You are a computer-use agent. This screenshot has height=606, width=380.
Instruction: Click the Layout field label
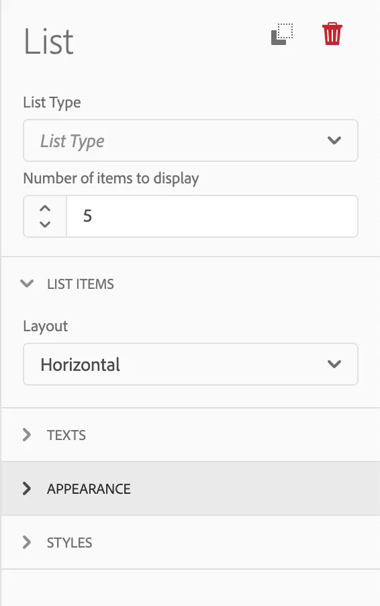tap(46, 327)
